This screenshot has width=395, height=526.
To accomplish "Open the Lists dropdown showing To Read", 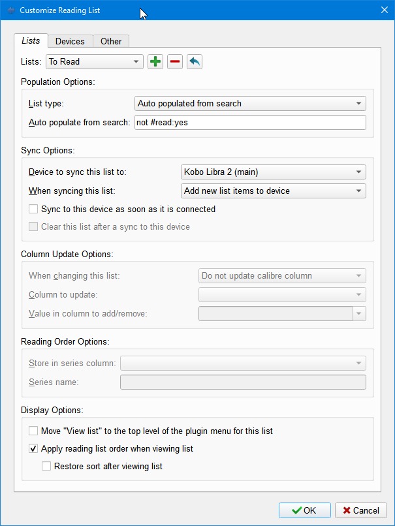I will tap(95, 62).
